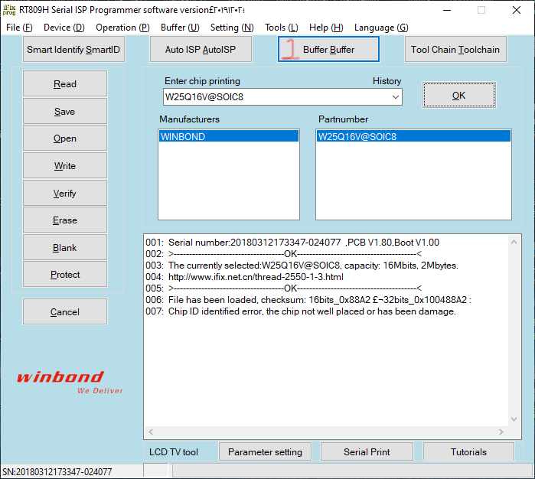The image size is (535, 479).
Task: Confirm chip selection with OK button
Action: [x=459, y=95]
